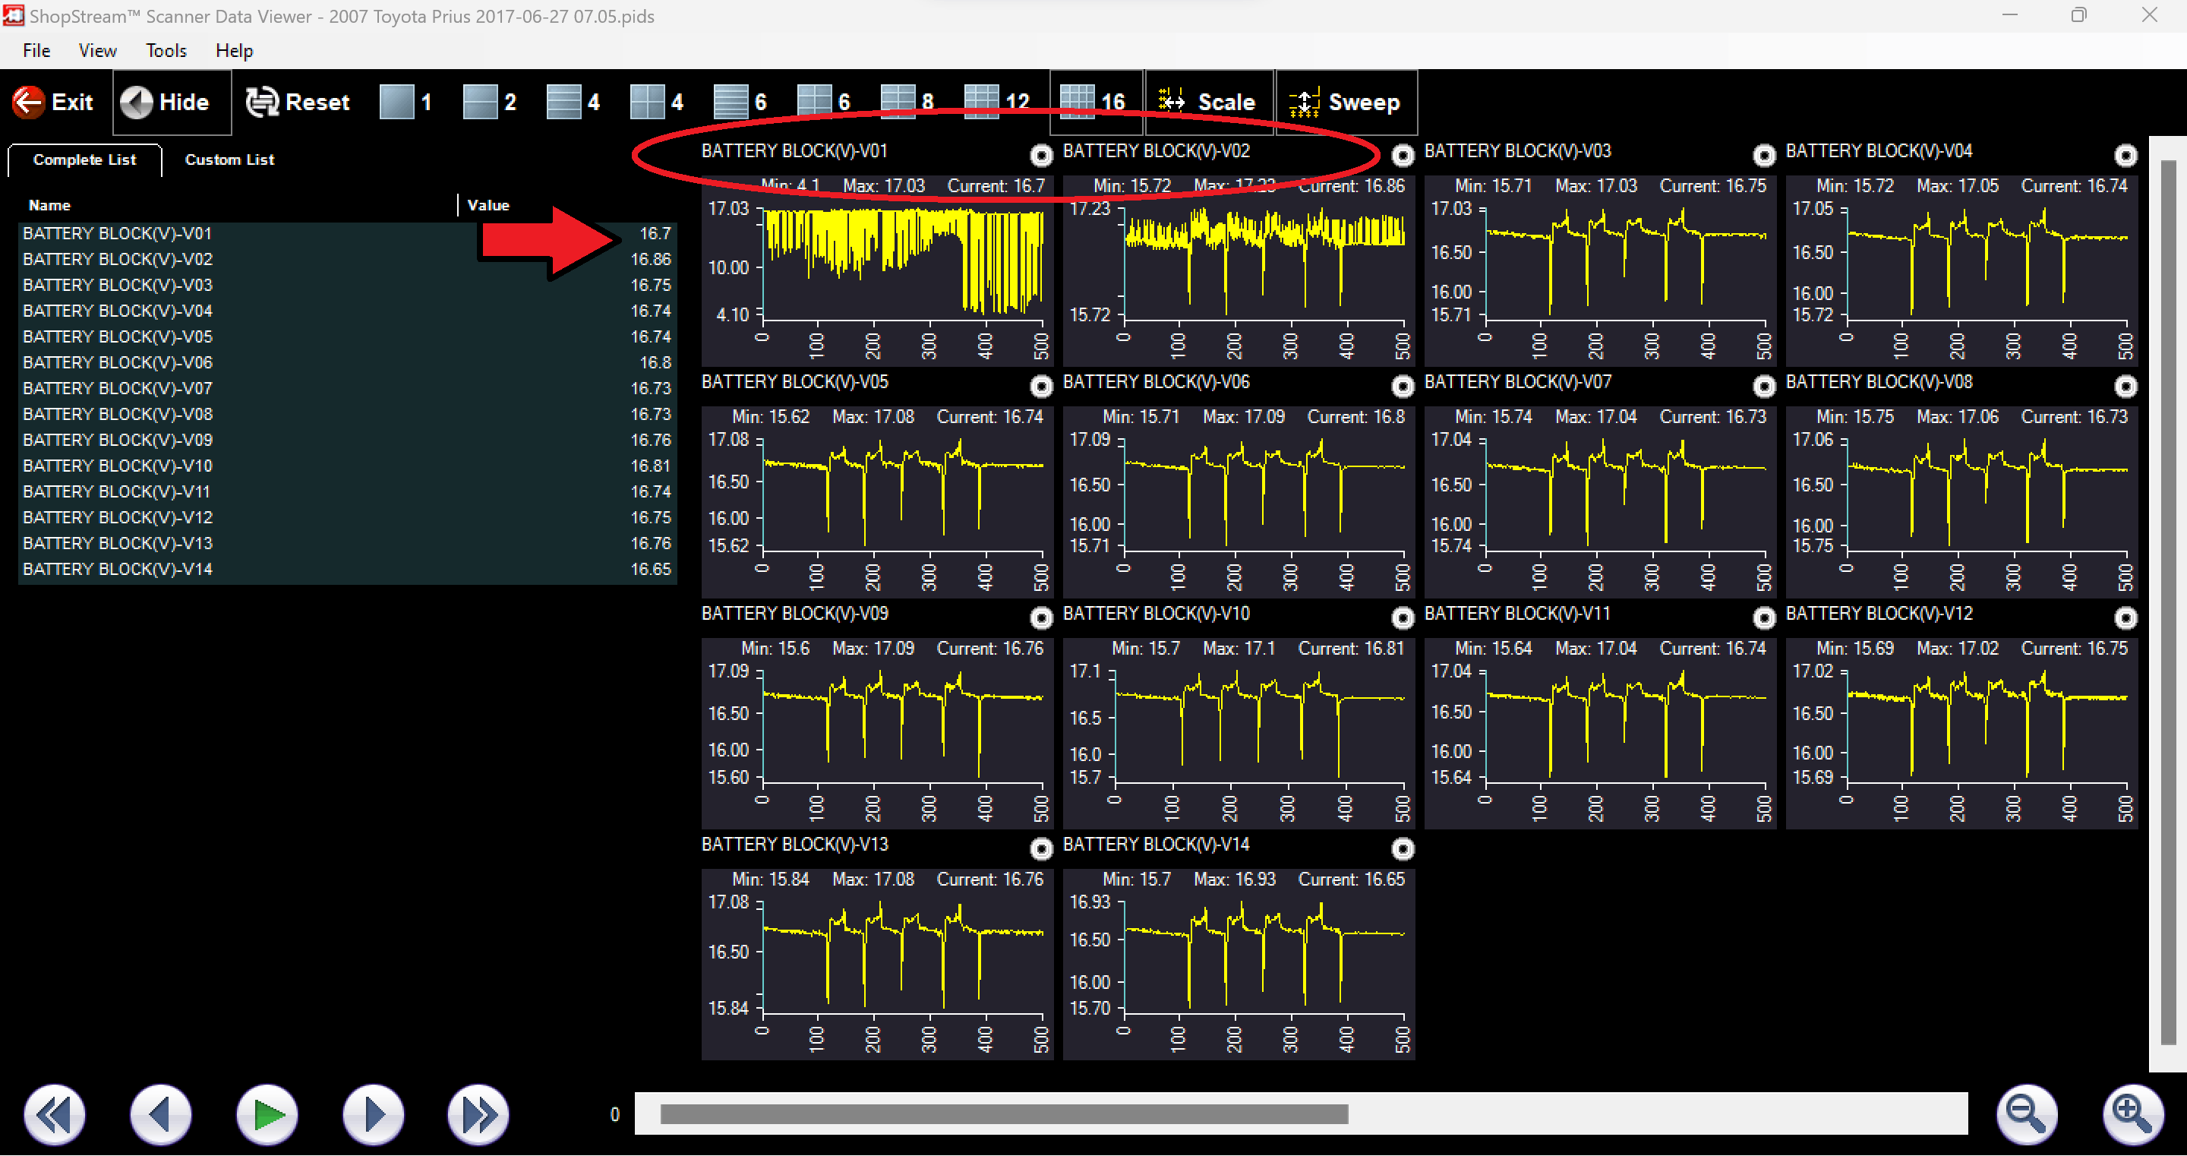Open the Scale adjustment tool

coord(1209,101)
